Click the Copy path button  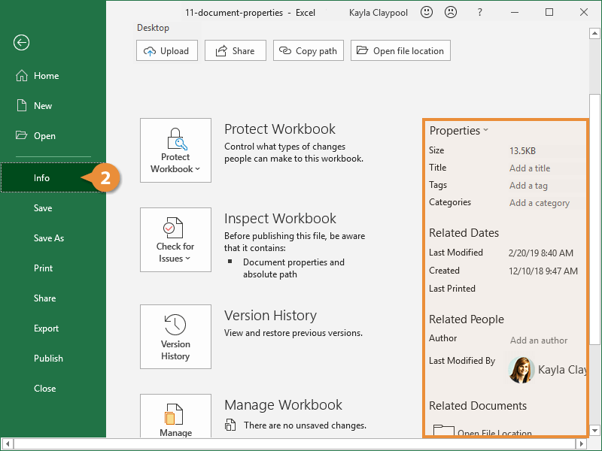coord(309,50)
